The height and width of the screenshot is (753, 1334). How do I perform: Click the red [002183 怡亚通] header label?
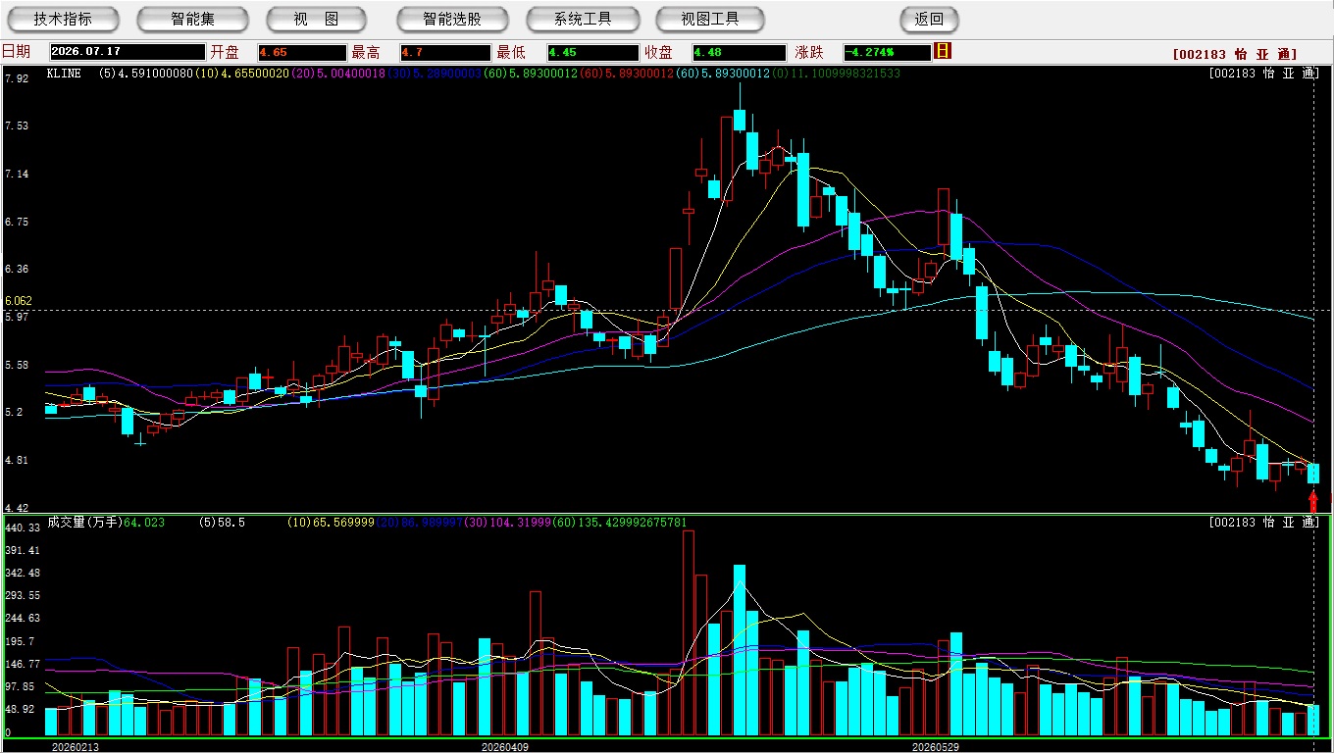click(1235, 55)
